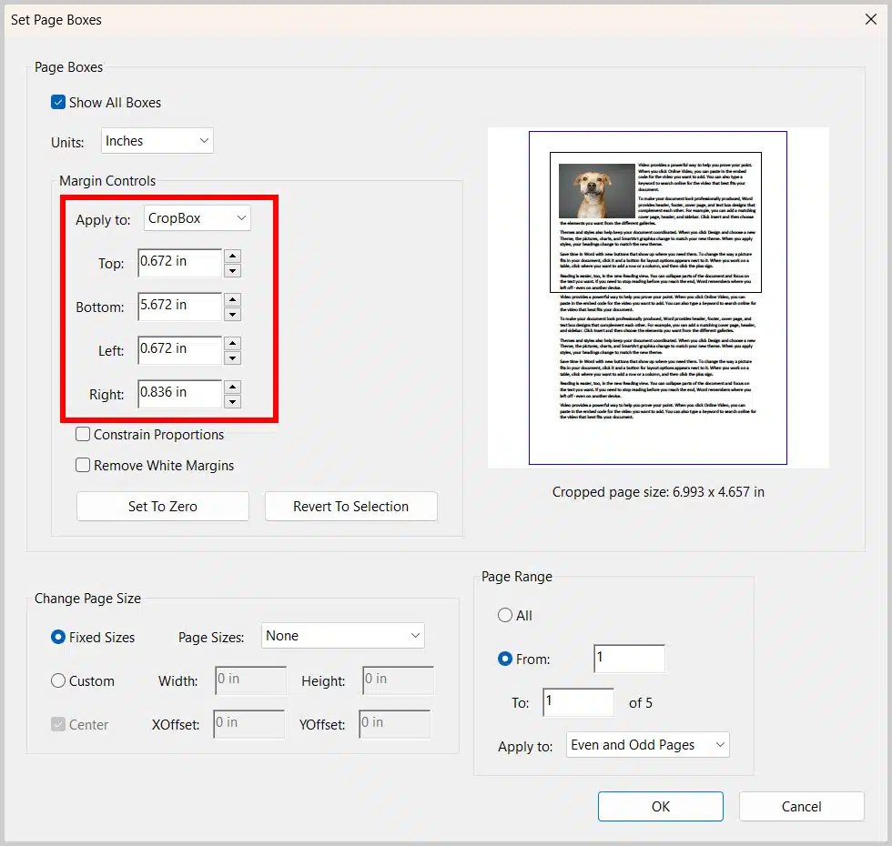Click the To page number field
Viewport: 892px width, 846px height.
click(579, 702)
